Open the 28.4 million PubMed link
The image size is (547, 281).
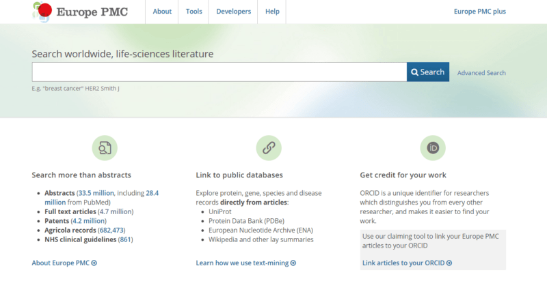(x=101, y=198)
